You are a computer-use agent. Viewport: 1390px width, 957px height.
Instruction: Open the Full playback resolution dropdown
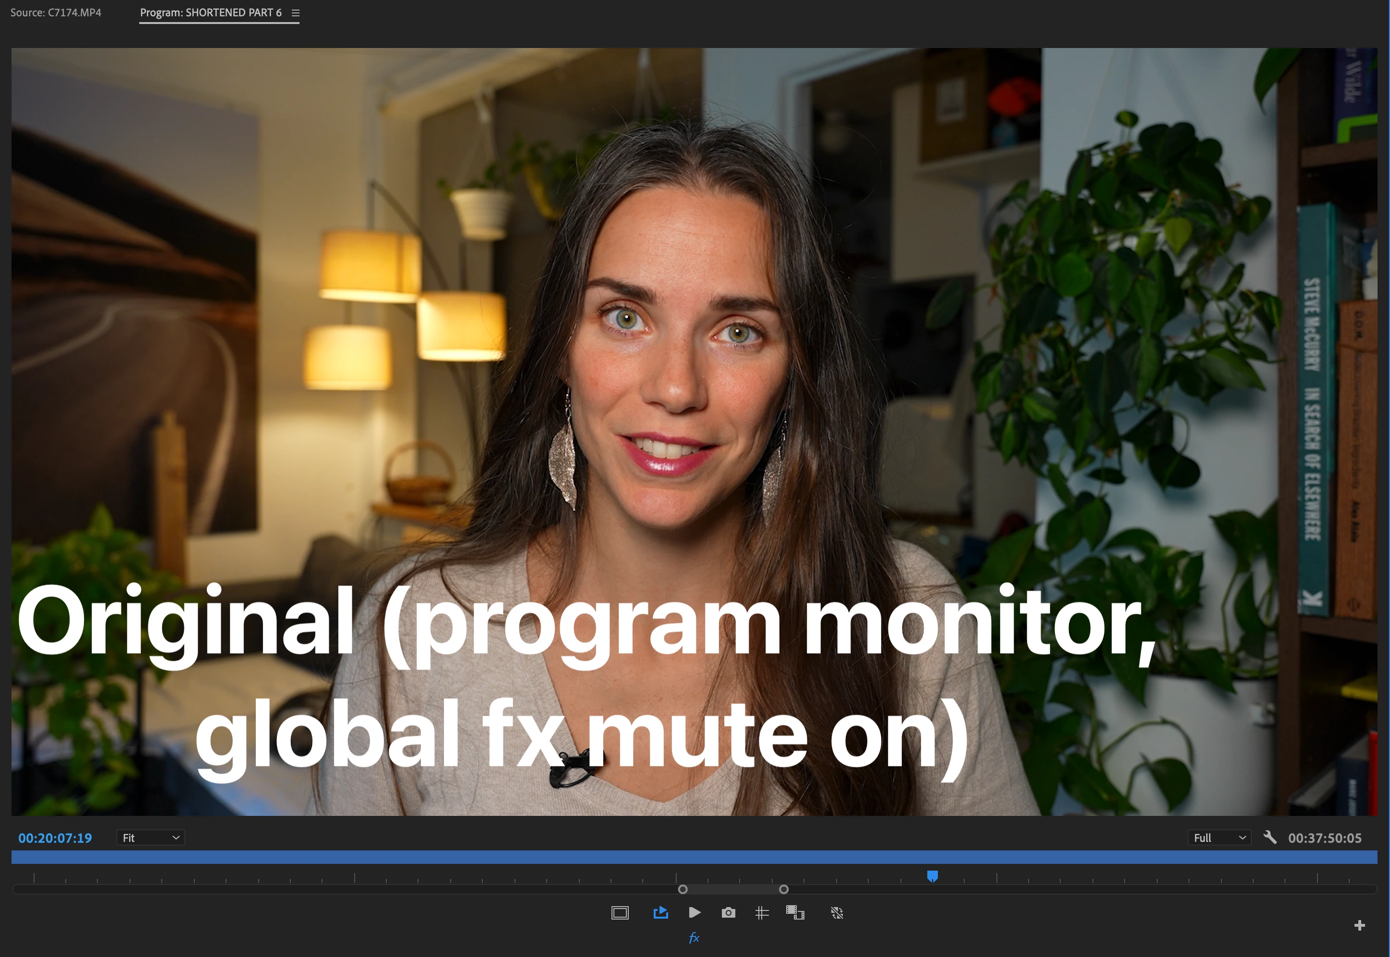click(1219, 837)
